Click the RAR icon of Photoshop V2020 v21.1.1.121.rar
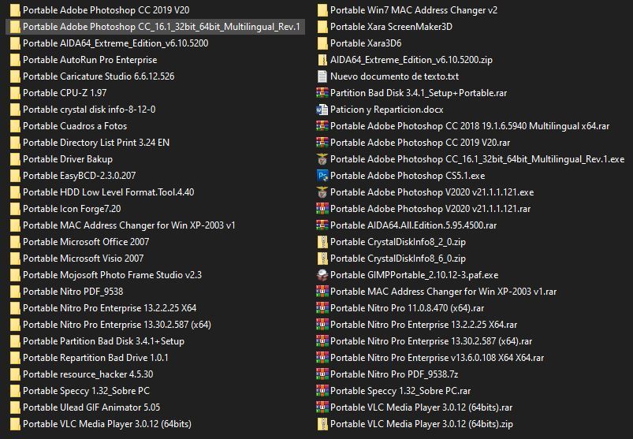This screenshot has width=633, height=439. [322, 209]
